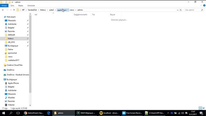Open the sponsorluk folder
The image size is (206, 116).
(12, 53)
